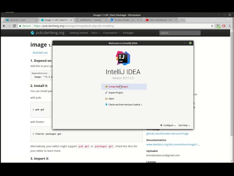
Task: Click the IntelliJ IDEA logo
Action: click(x=123, y=58)
